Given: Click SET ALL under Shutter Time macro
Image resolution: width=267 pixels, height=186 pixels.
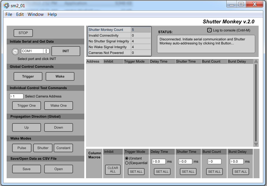Looking at the screenshot, I should 188,172.
